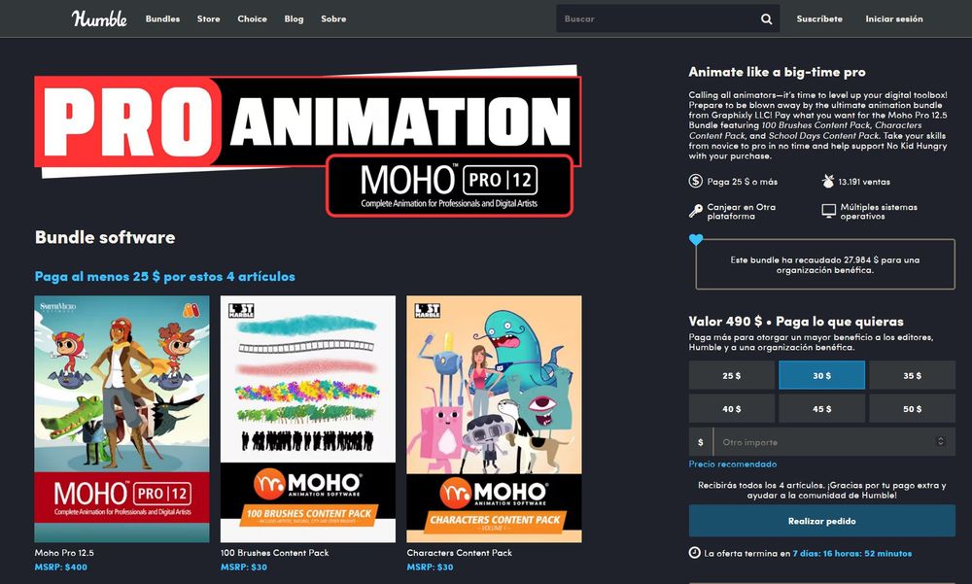Click the charity raised amount box
This screenshot has height=584, width=972.
[825, 264]
